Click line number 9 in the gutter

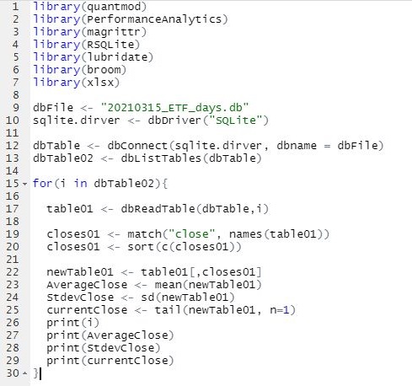click(15, 107)
